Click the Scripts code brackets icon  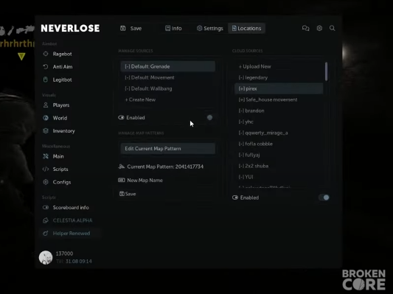(x=46, y=169)
